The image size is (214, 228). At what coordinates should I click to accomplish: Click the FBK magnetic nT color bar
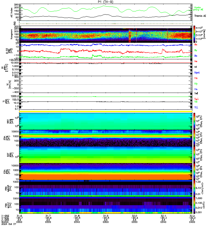194,205
